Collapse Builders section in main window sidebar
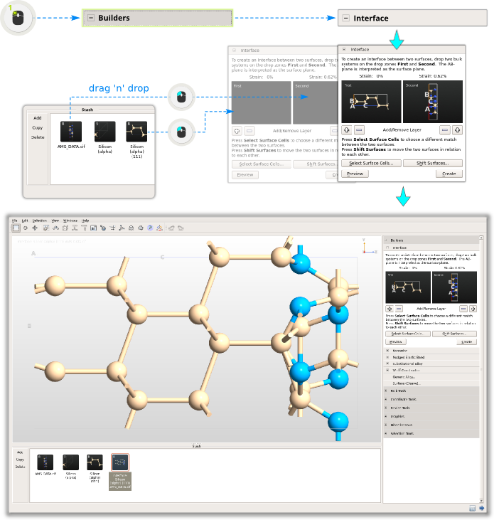Viewport: 494px width, 520px height. coord(386,240)
